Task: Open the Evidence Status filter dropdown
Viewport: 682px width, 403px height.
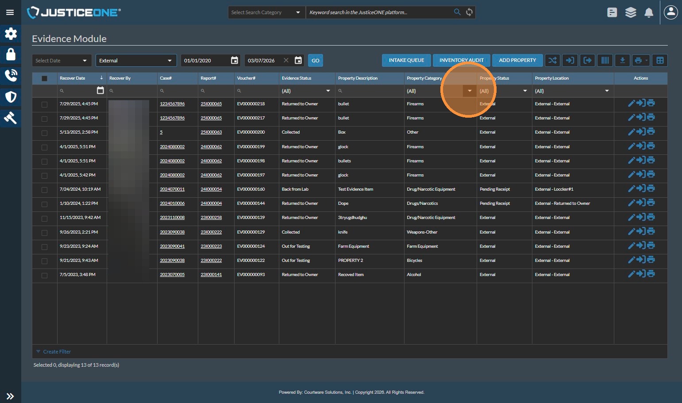Action: 328,91
